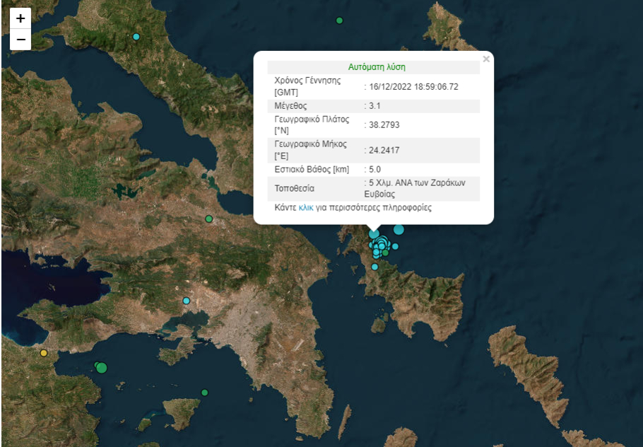
Task: Select the isolated cyan marker south of the Evia cluster
Action: [374, 267]
